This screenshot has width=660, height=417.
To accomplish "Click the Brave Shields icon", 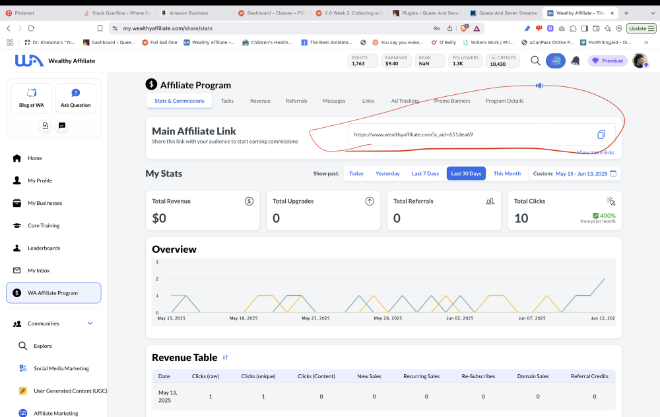I will [x=464, y=28].
